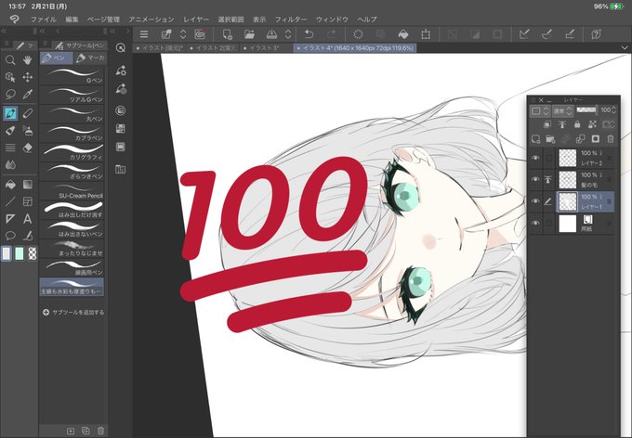Expand arrows beside Save icon
This screenshot has height=438, width=632.
pos(288,34)
